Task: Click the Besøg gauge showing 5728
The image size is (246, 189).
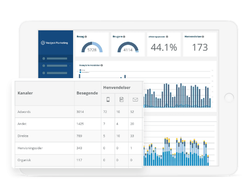Action: 92,47
